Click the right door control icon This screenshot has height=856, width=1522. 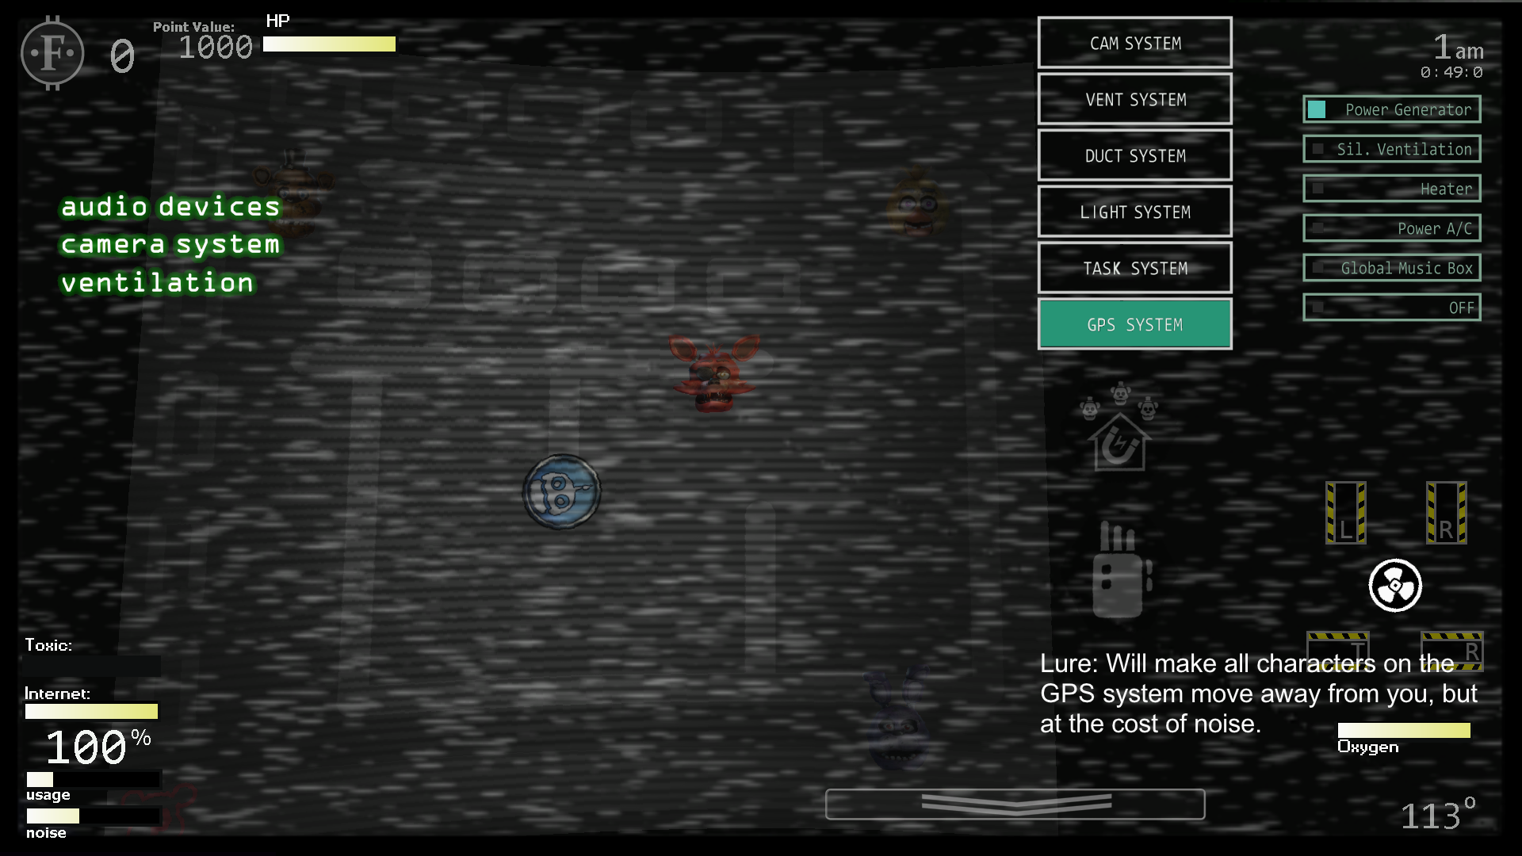click(1446, 512)
